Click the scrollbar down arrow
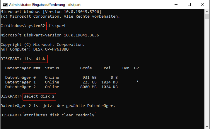 click(x=207, y=126)
